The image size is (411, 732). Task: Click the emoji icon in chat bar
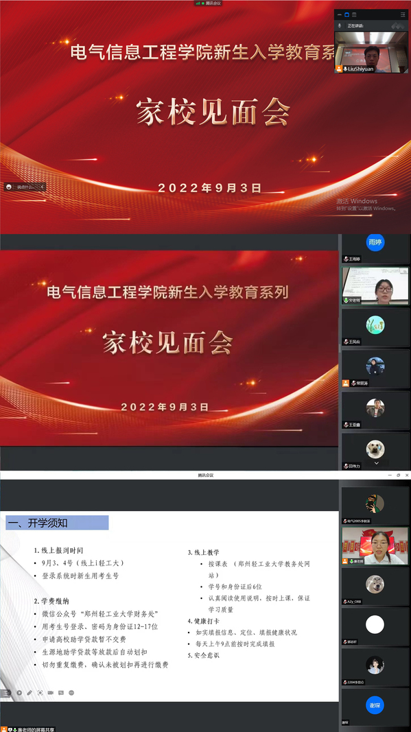tap(9, 187)
